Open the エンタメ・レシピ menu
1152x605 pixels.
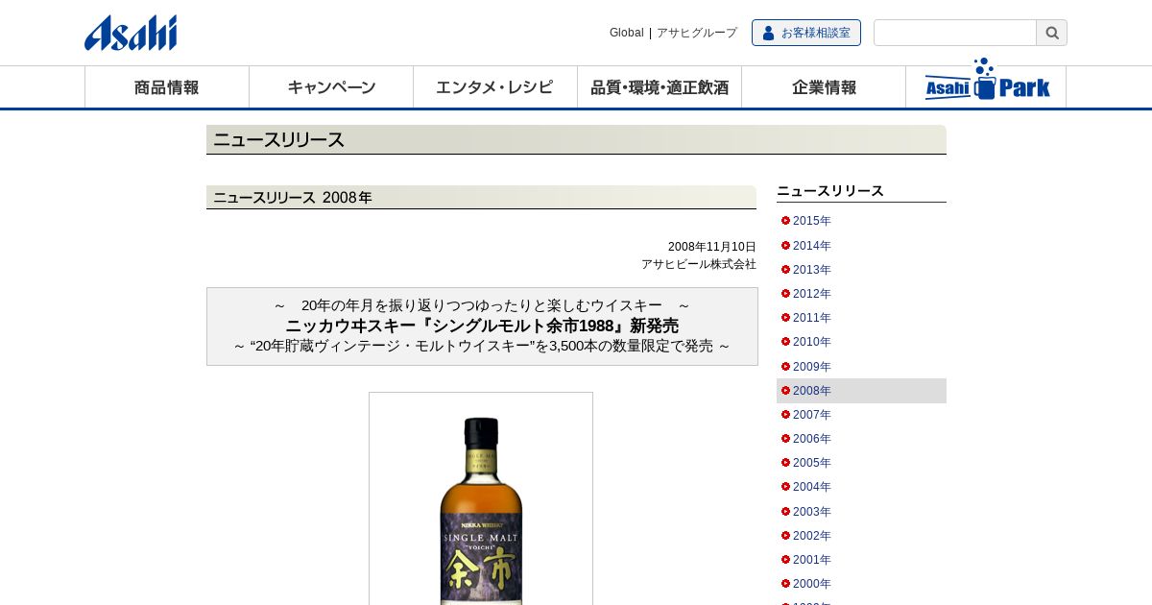[495, 87]
